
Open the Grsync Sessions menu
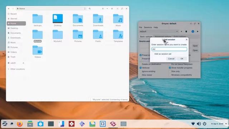(x=148, y=27)
